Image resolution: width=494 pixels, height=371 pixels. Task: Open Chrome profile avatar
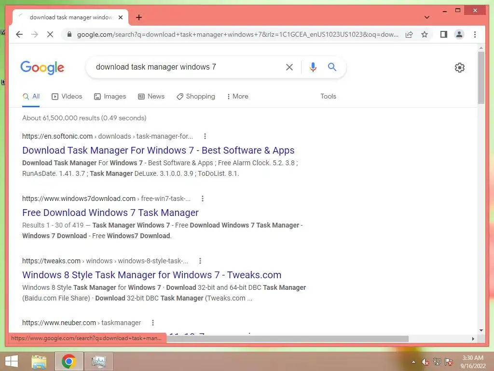coord(459,34)
